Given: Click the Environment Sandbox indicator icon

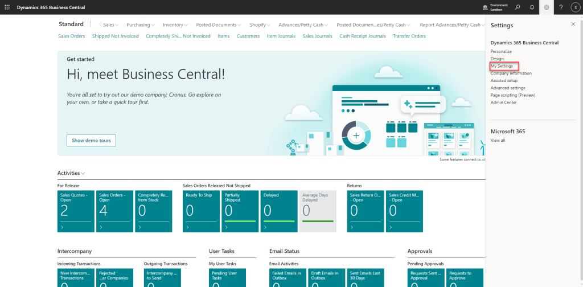Looking at the screenshot, I should pyautogui.click(x=485, y=7).
